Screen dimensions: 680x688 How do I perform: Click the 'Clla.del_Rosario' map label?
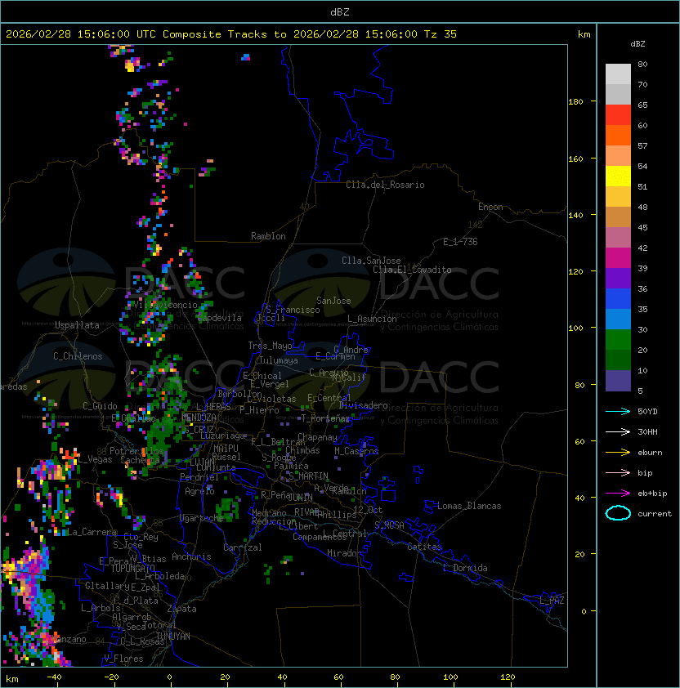point(385,185)
